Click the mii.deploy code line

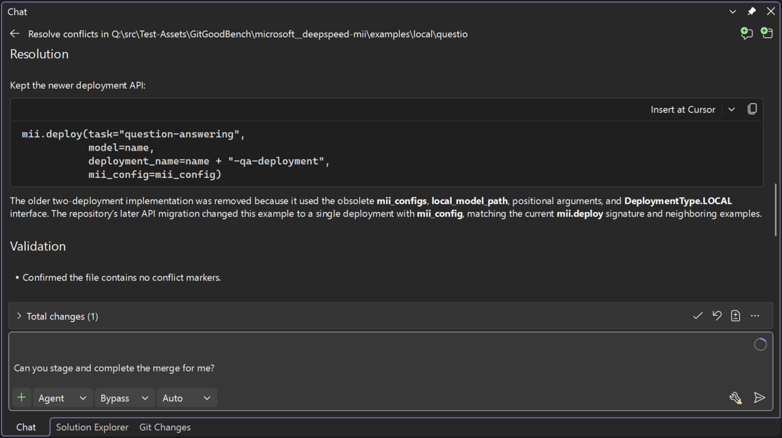click(133, 134)
